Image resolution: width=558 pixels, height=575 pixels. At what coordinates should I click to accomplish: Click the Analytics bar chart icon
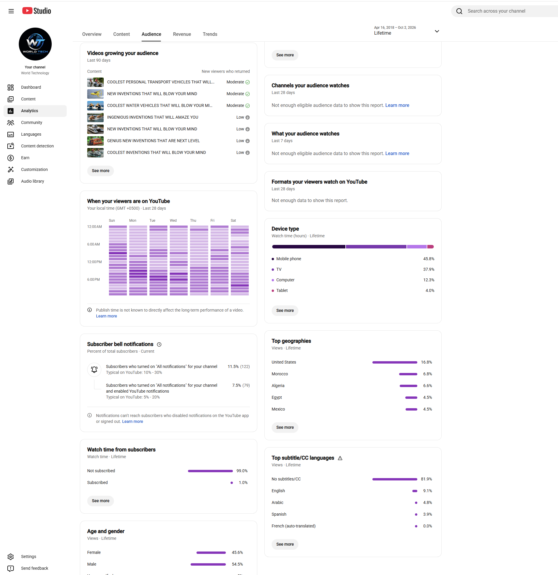click(x=11, y=111)
